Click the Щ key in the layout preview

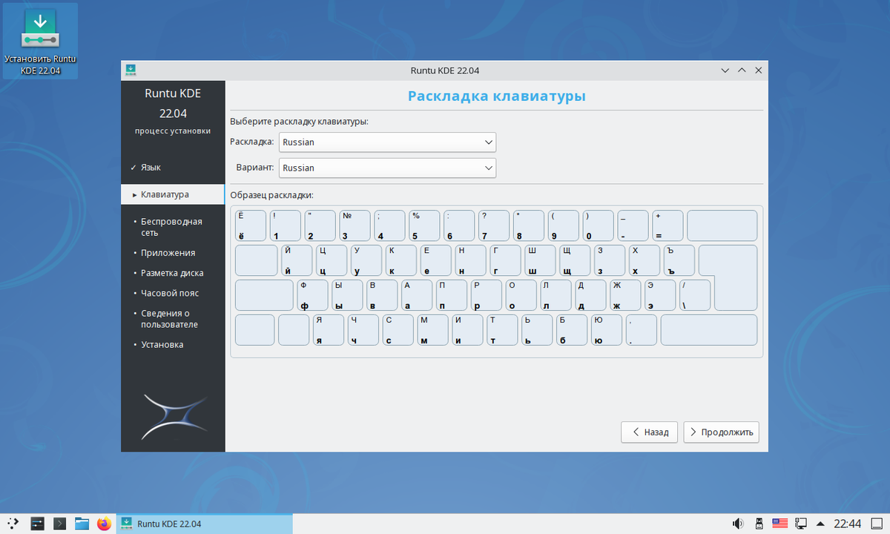click(574, 260)
